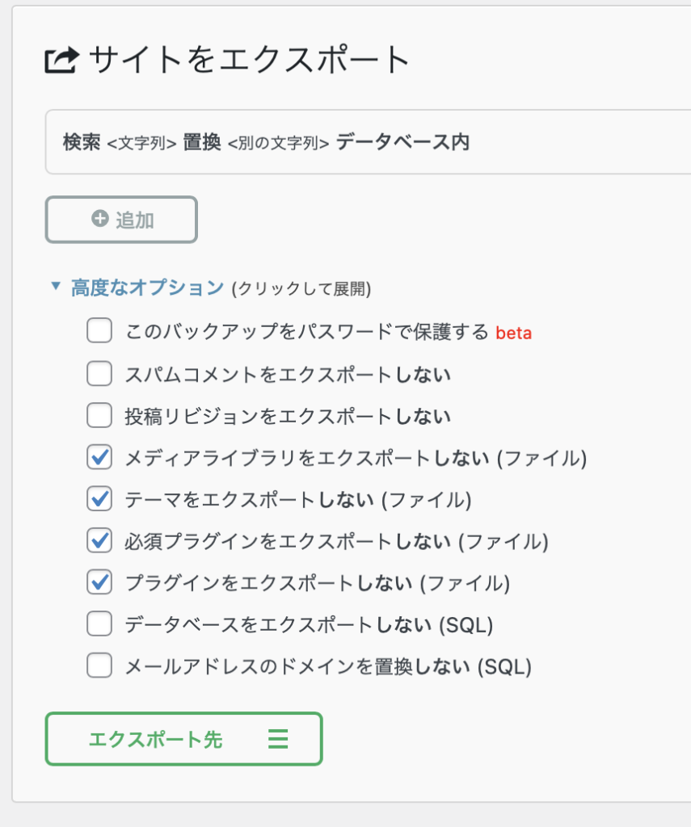Click the plus icon on 追加 button
691x827 pixels.
coord(100,219)
